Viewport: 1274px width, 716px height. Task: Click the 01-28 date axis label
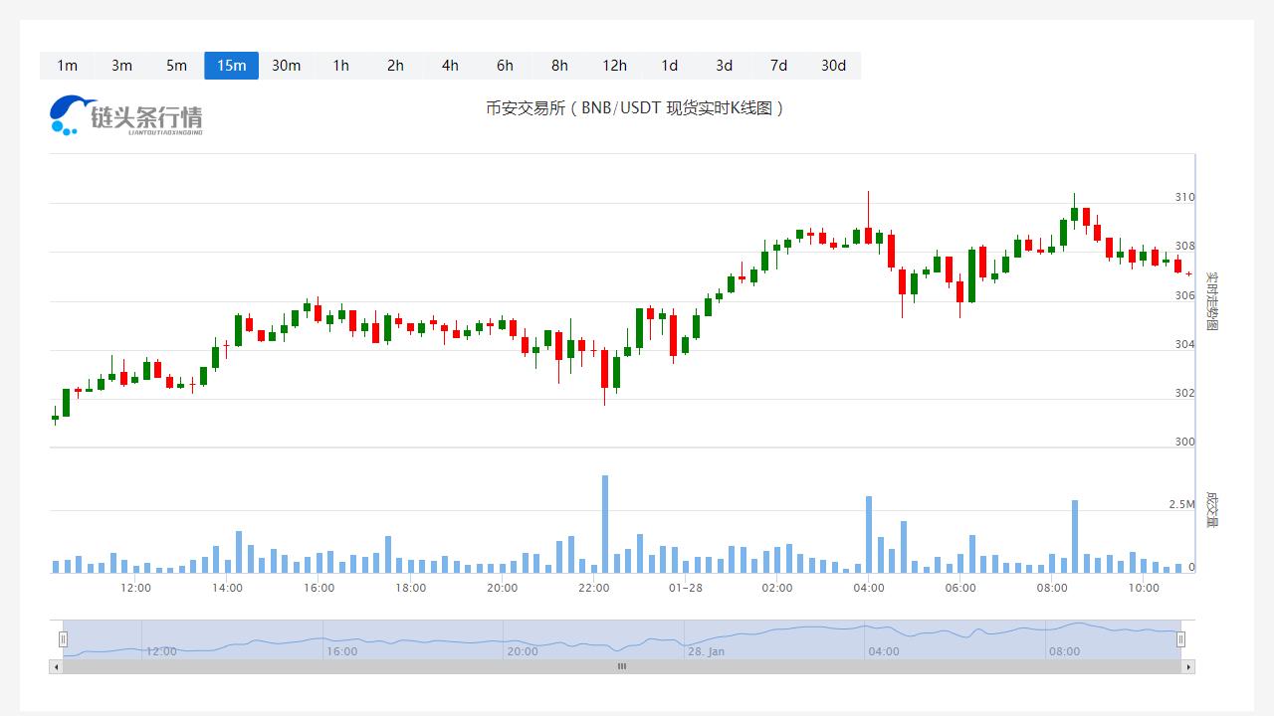(x=686, y=588)
